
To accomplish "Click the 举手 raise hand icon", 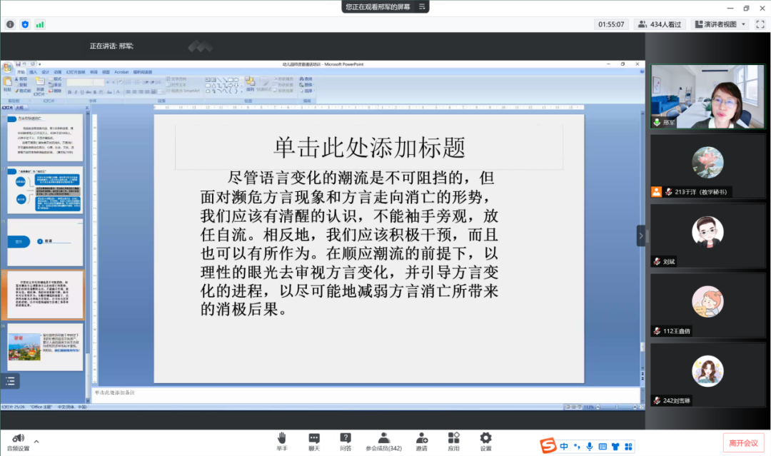I will tap(282, 437).
